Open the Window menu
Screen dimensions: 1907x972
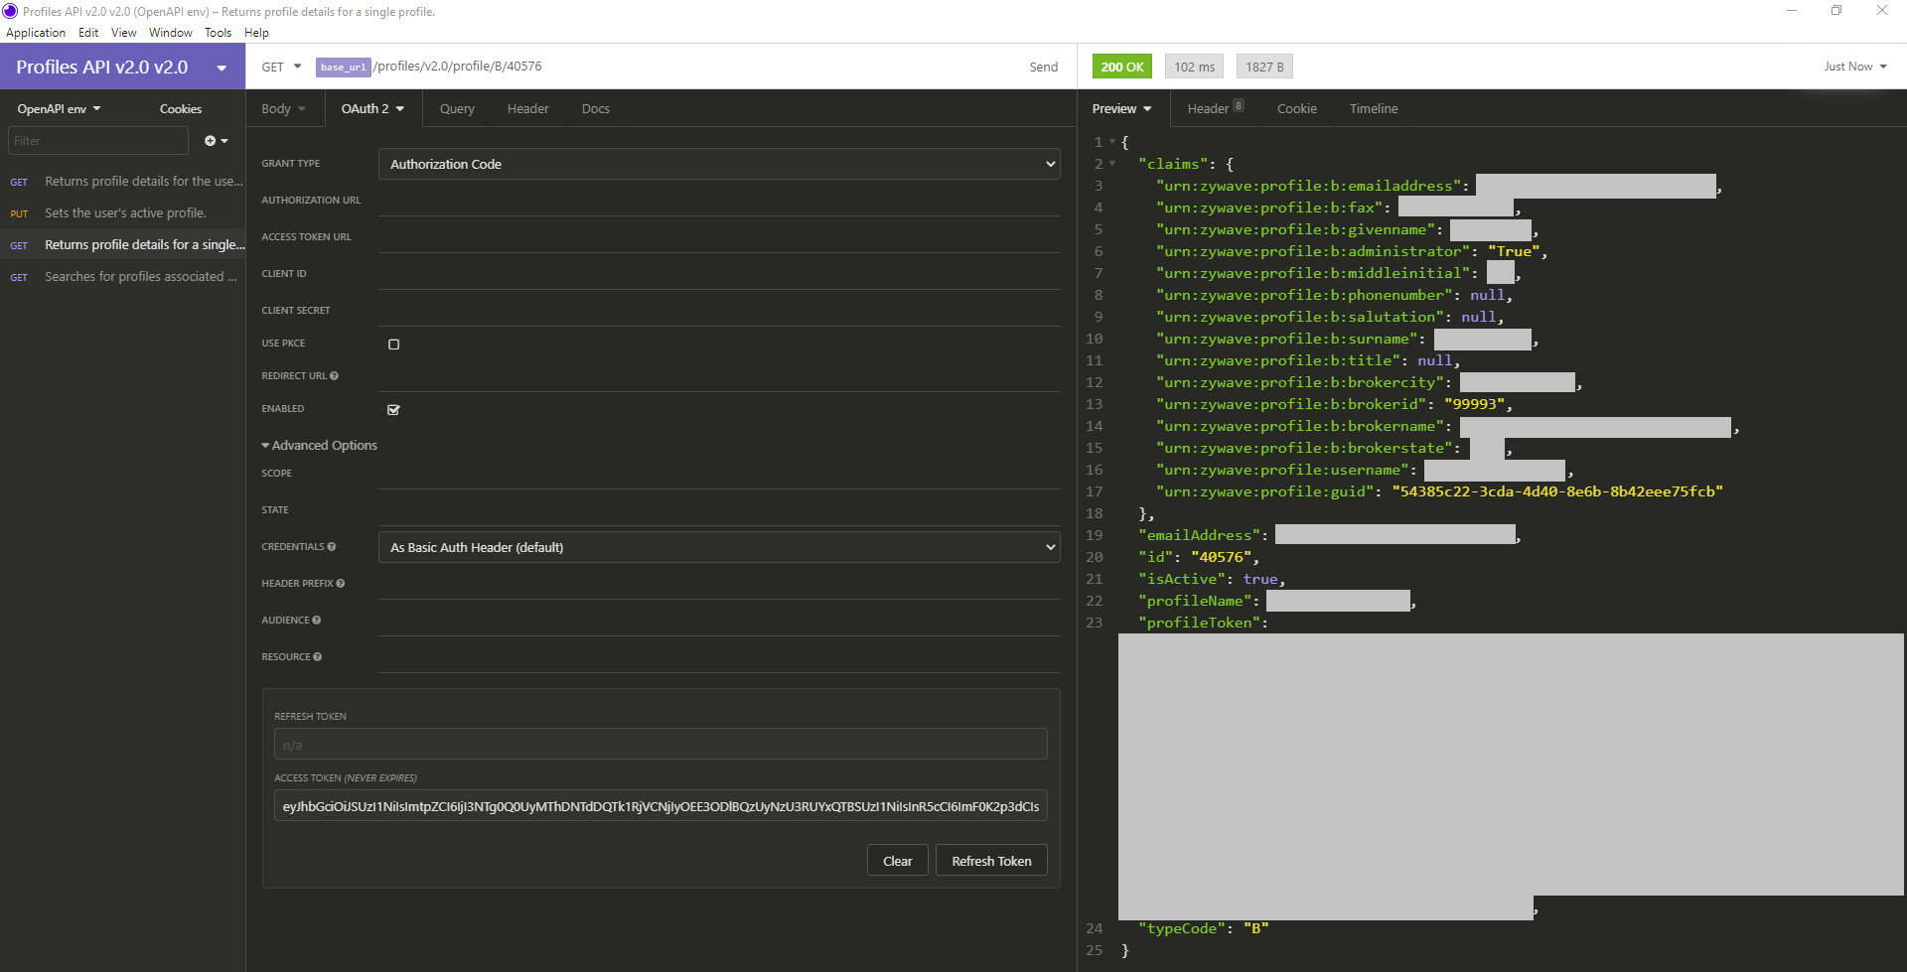(x=171, y=33)
